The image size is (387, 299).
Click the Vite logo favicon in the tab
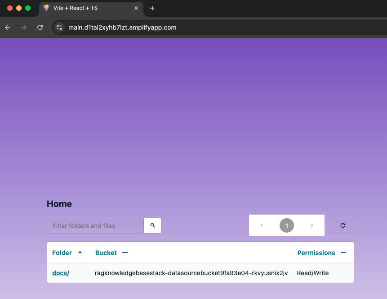(x=46, y=8)
